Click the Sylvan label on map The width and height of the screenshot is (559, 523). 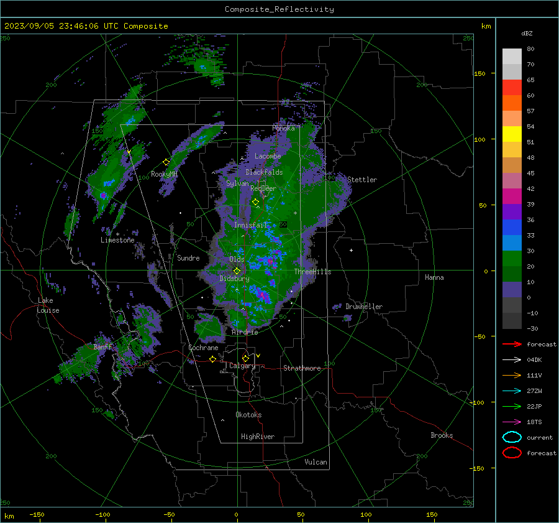click(x=237, y=183)
